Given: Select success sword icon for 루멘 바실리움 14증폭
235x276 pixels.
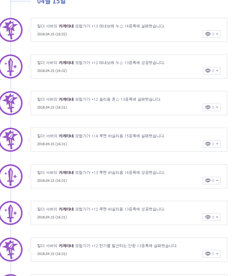Looking at the screenshot, I should click(x=11, y=176).
